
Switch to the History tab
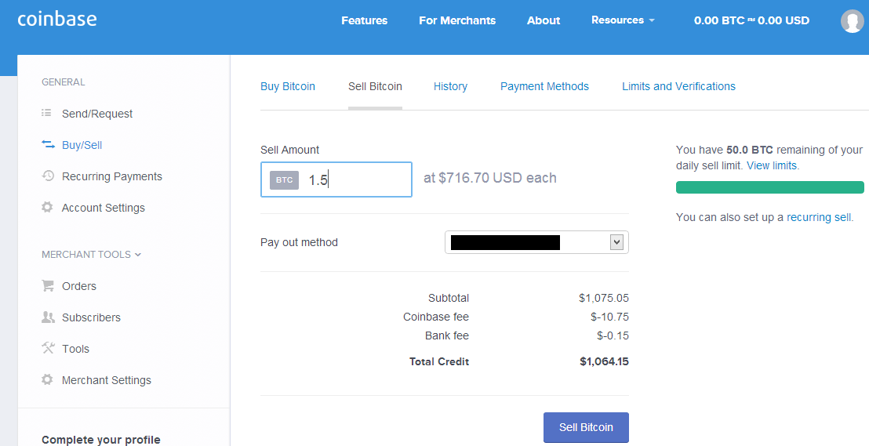tap(450, 86)
